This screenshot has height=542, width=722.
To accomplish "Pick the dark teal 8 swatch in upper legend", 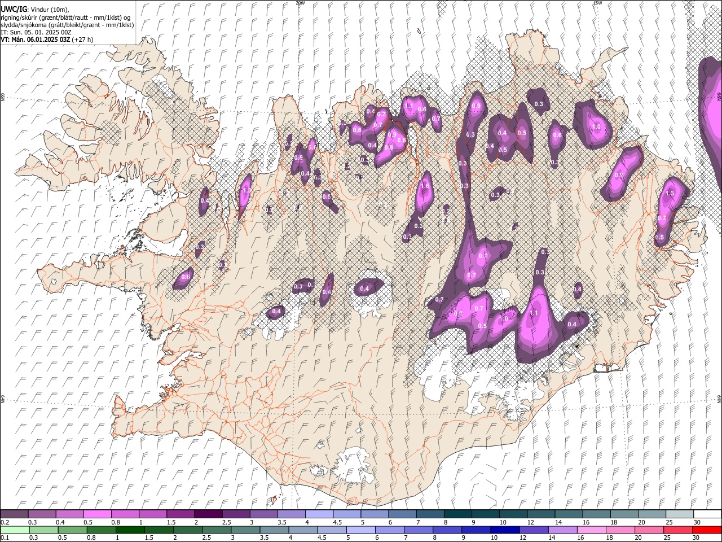I will click(x=457, y=514).
